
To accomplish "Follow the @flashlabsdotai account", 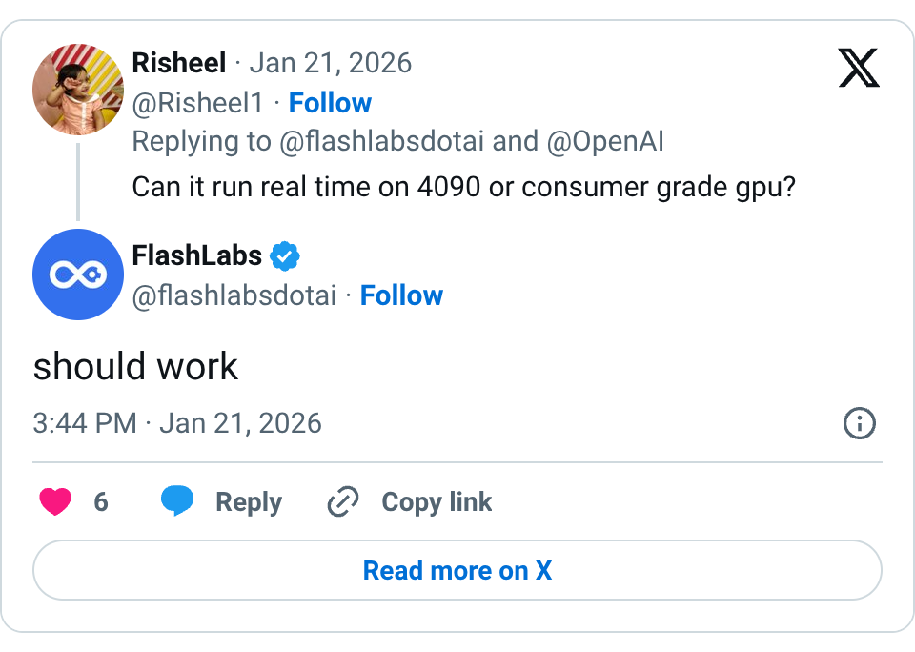I will (x=401, y=295).
